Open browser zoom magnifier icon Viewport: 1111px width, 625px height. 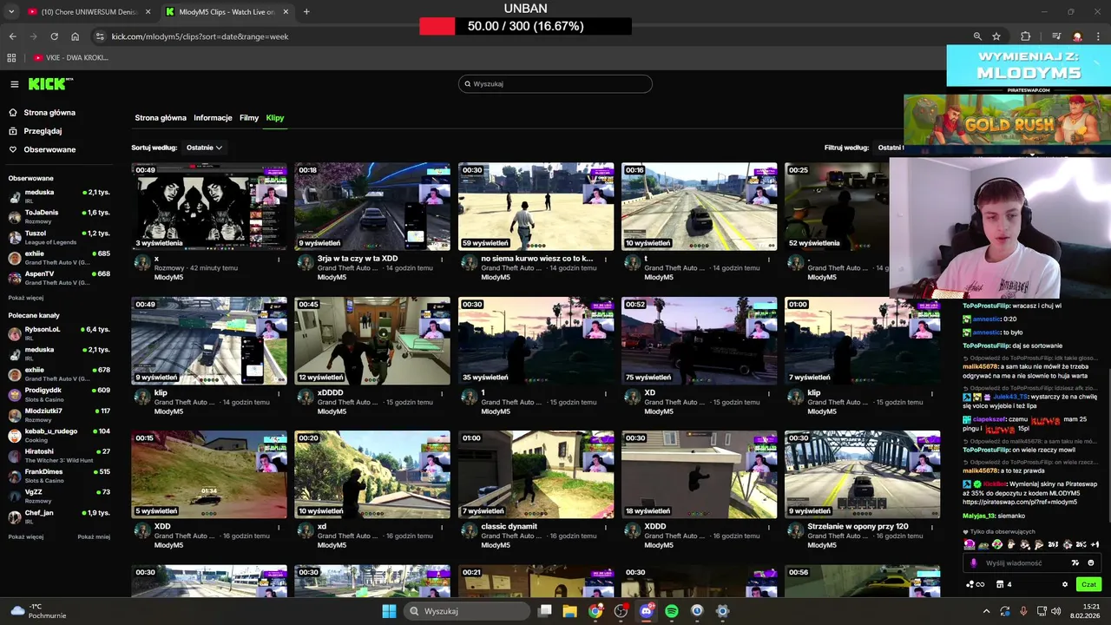pos(977,36)
